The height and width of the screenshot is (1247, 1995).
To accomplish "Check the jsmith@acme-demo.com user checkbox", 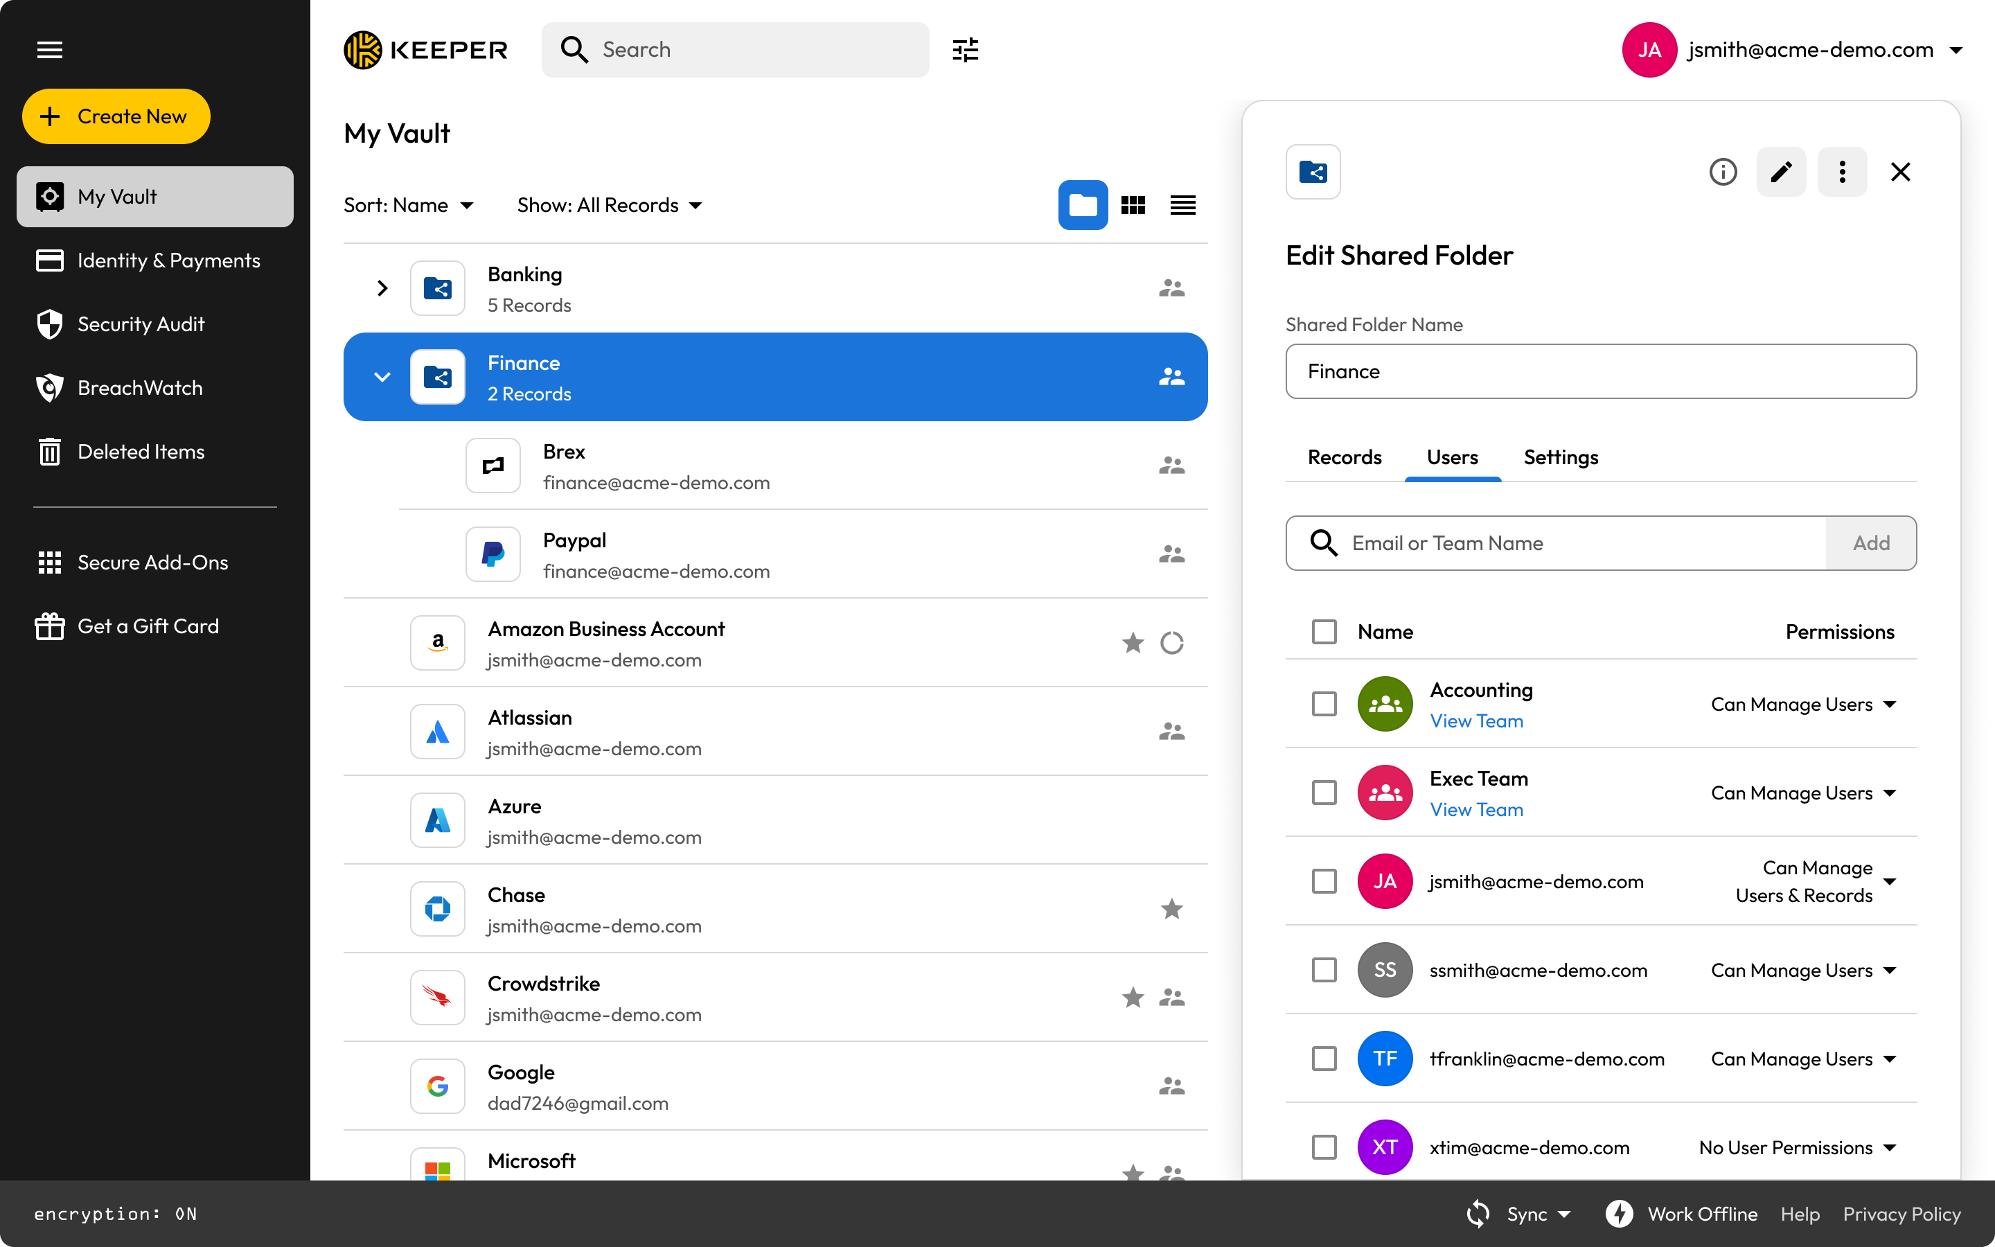I will pyautogui.click(x=1324, y=881).
